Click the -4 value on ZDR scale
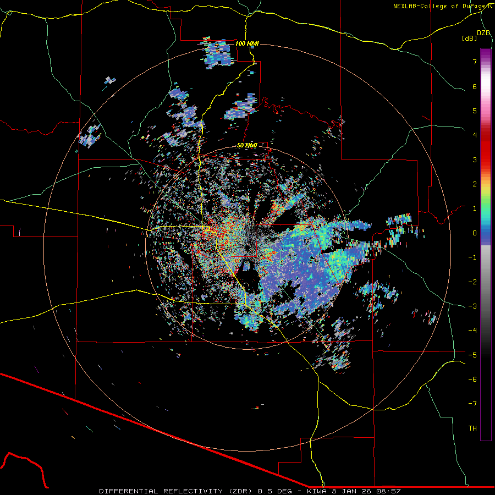Screen dimensions: 495x495 (472, 330)
